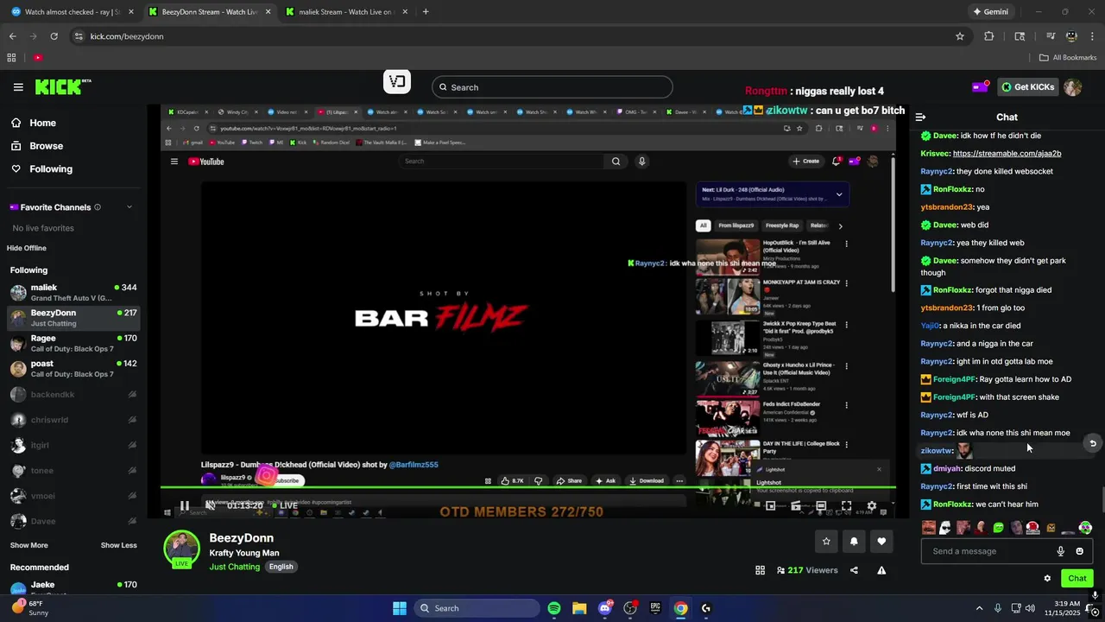Open the hamburger menu beside the Kick logo

pos(18,86)
